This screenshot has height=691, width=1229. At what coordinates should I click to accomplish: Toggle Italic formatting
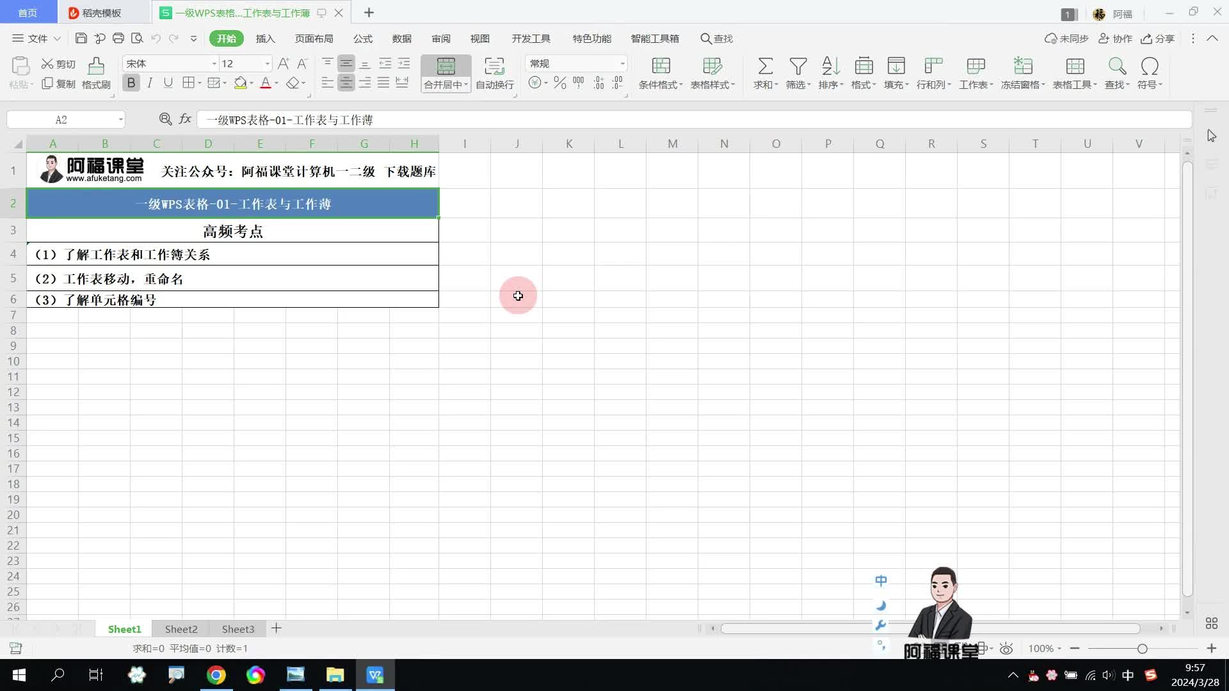pos(150,83)
